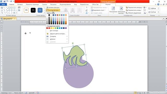Close the Документ2 tab with its x
This screenshot has height=94, width=167.
(15, 19)
